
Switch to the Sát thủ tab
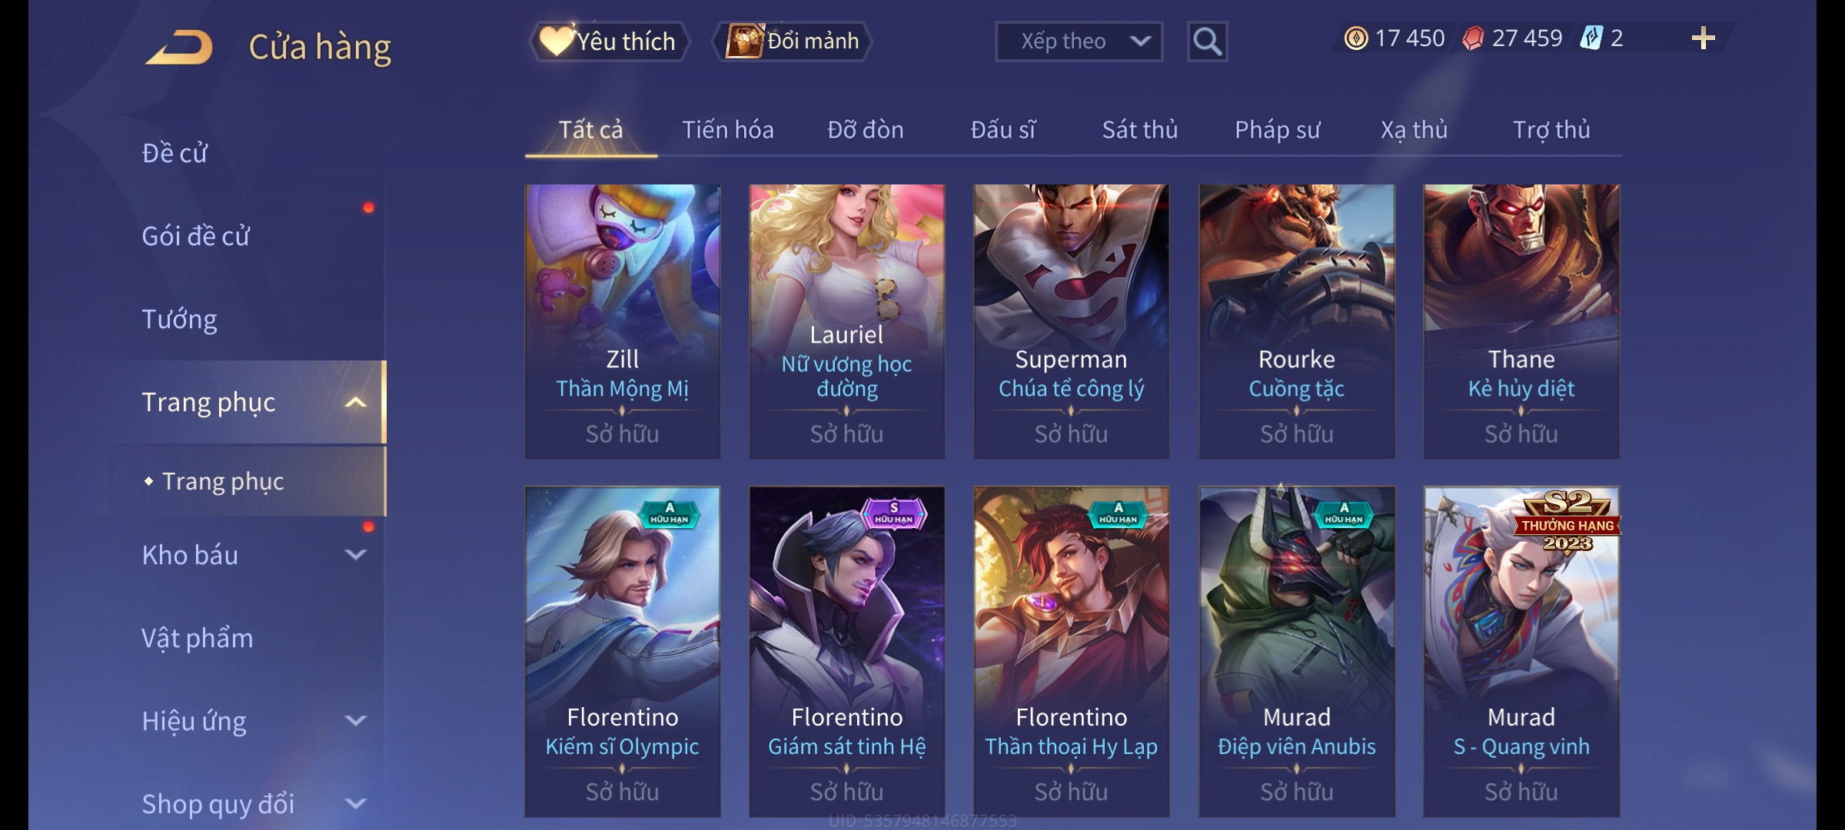click(x=1140, y=130)
